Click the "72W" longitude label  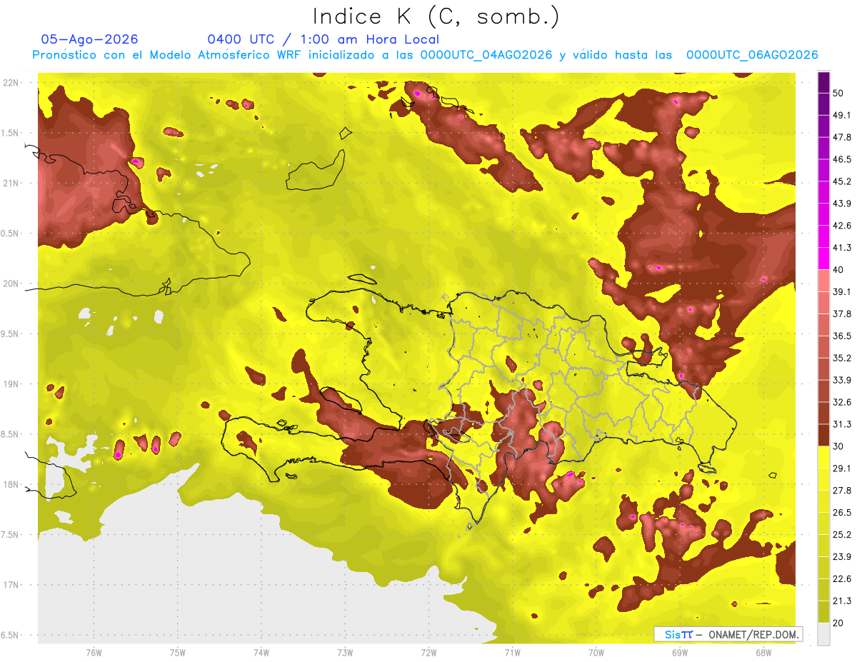[428, 653]
